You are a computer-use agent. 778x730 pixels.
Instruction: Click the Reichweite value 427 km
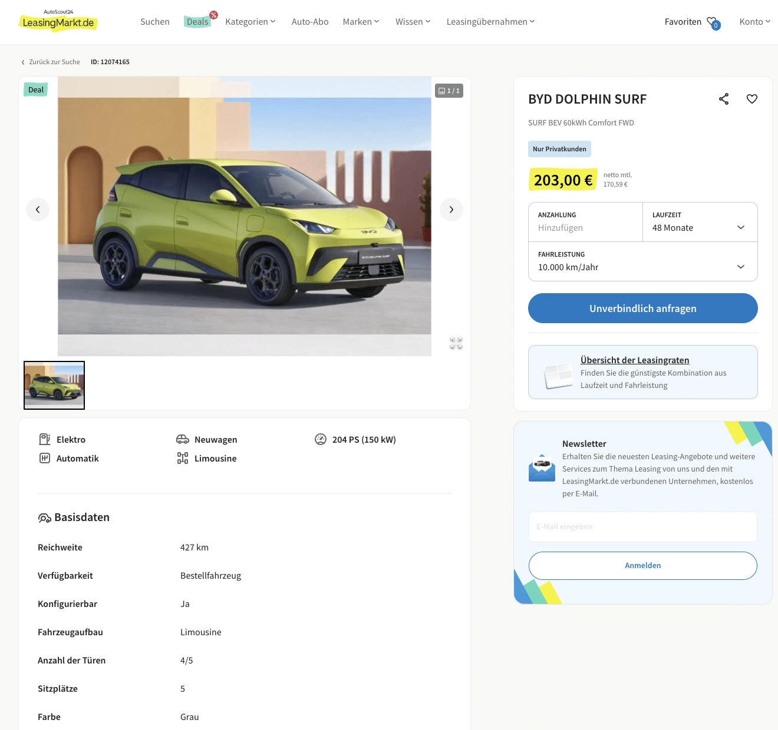194,547
